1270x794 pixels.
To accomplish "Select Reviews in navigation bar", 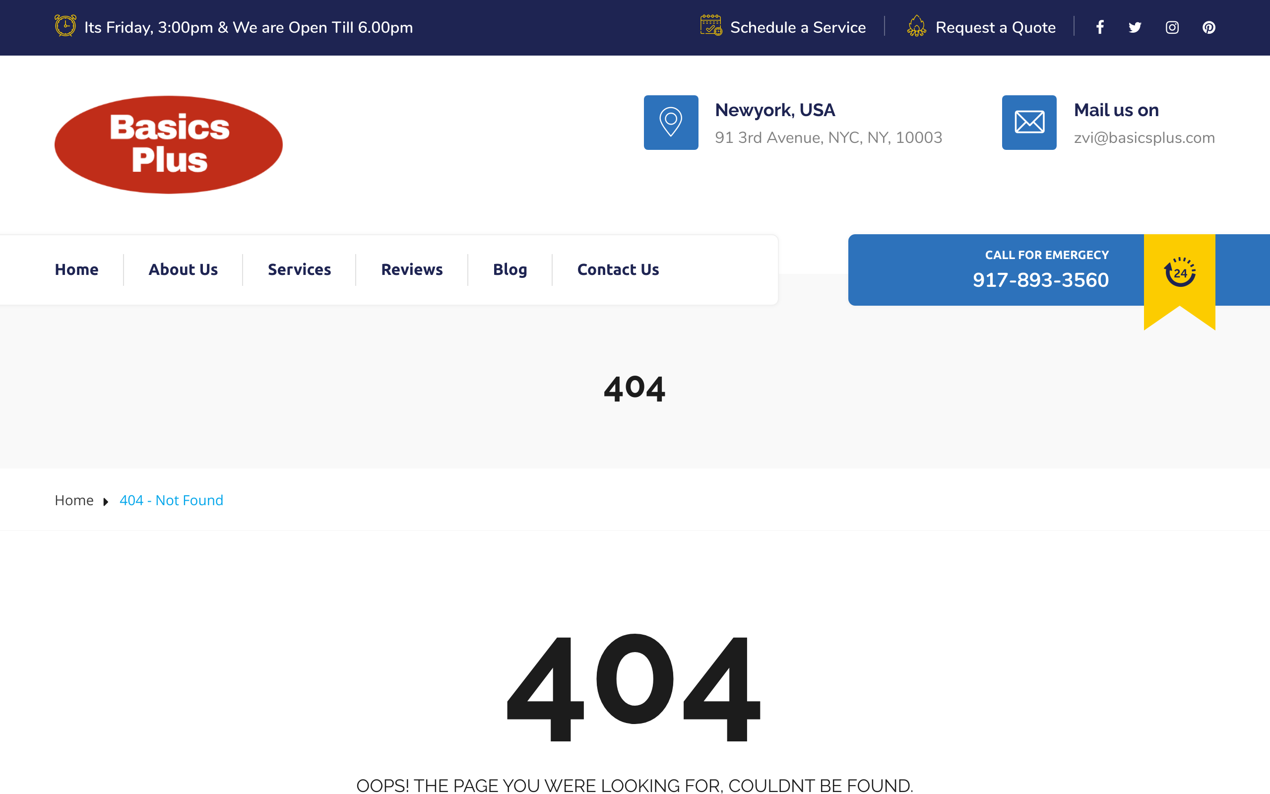I will click(412, 269).
